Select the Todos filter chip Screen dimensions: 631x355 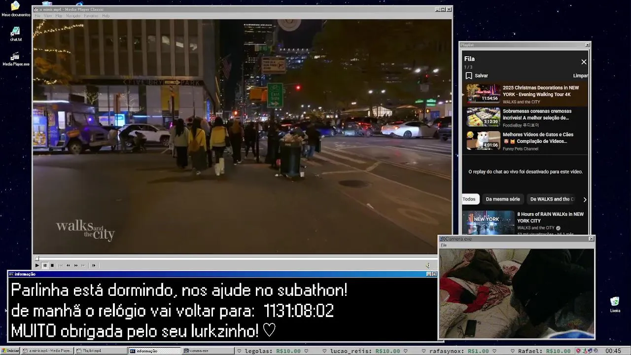[469, 199]
